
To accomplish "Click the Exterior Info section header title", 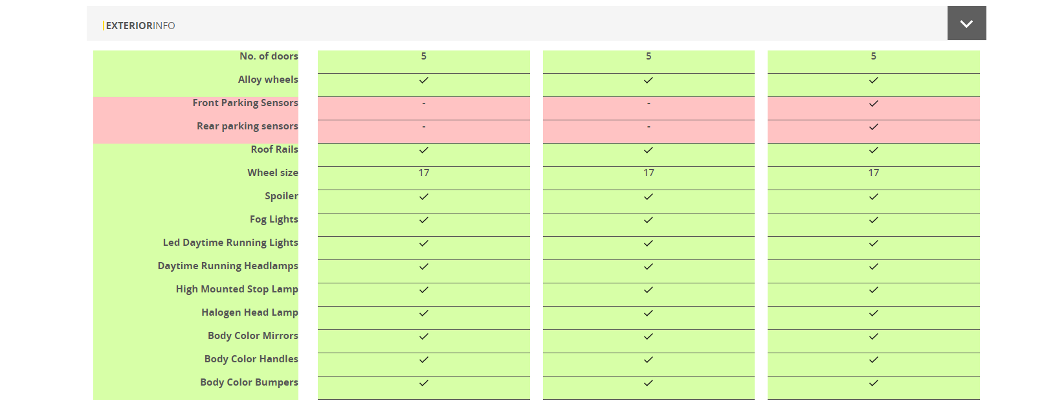I will point(140,26).
